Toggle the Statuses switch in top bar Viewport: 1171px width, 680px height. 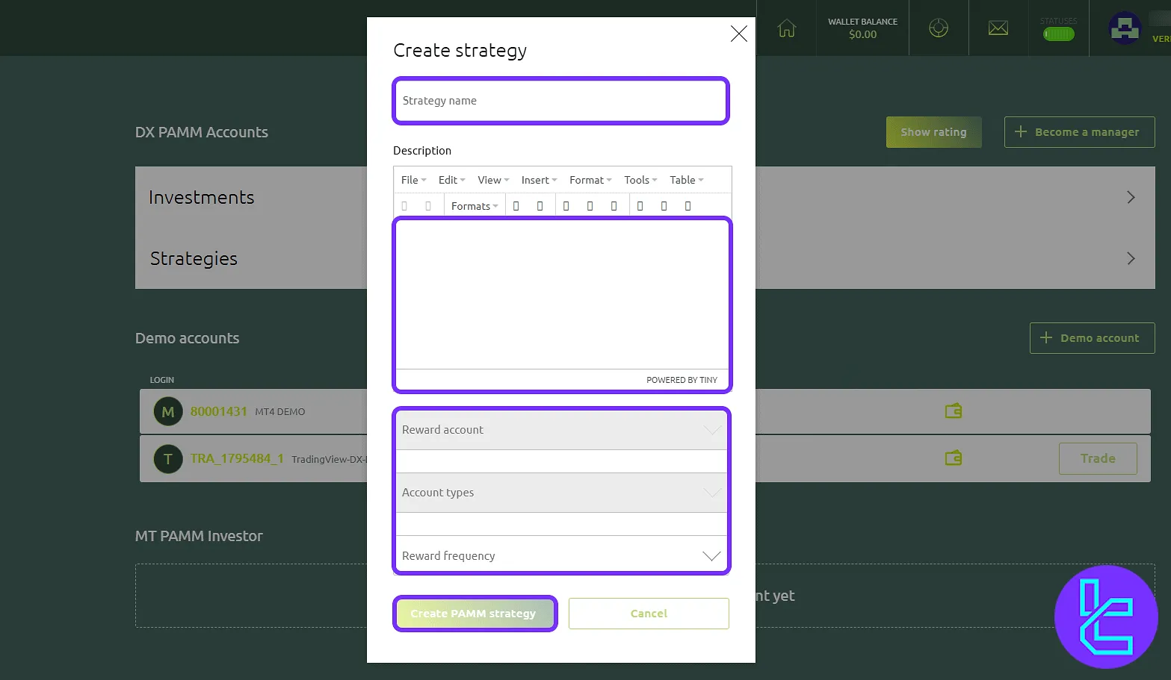point(1058,34)
